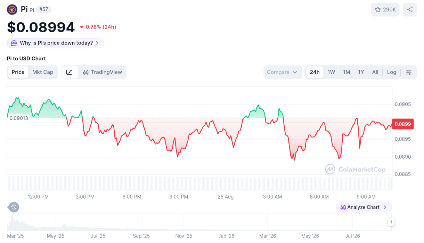The width and height of the screenshot is (424, 243).
Task: Click Mar '25 on overview timeline
Action: [15, 236]
